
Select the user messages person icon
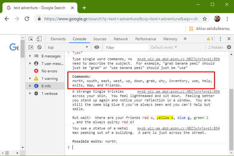pos(36,63)
